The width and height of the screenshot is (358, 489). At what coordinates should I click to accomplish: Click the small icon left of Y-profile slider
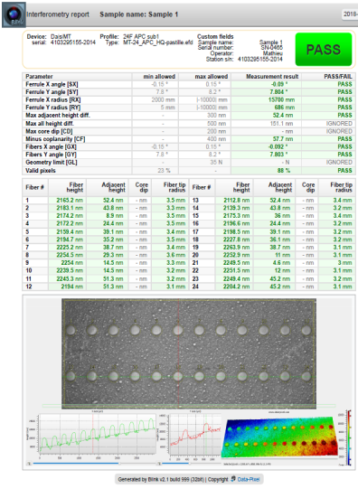pyautogui.click(x=159, y=464)
